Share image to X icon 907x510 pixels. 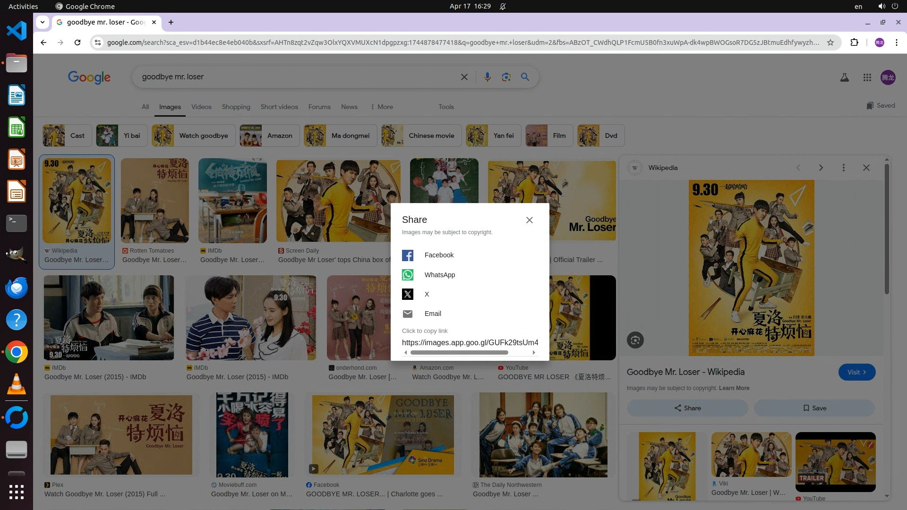click(407, 294)
